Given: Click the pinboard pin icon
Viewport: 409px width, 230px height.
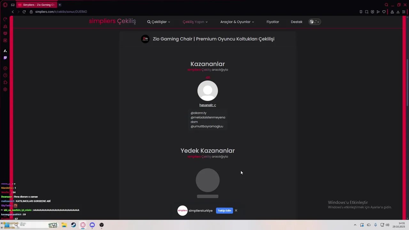Looking at the screenshot, I should 361,12.
